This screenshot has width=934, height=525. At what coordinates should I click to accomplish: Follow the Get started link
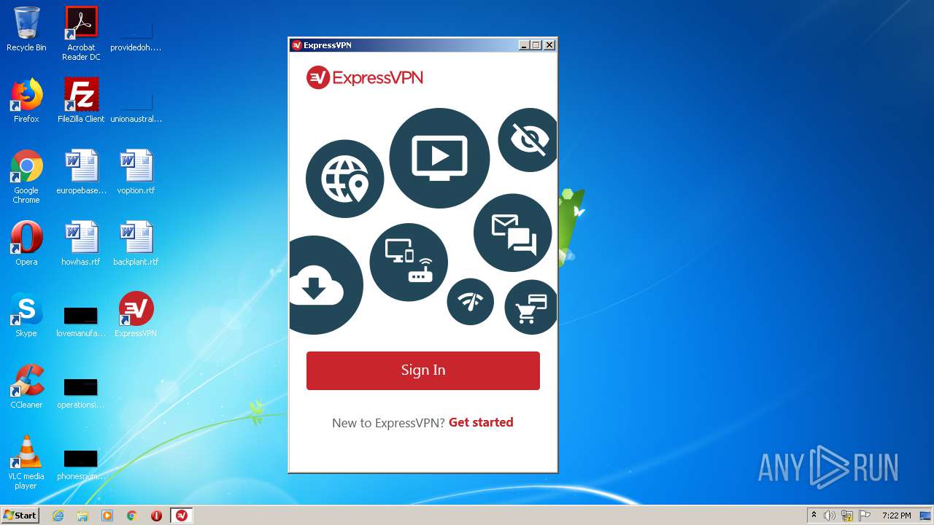pyautogui.click(x=481, y=422)
